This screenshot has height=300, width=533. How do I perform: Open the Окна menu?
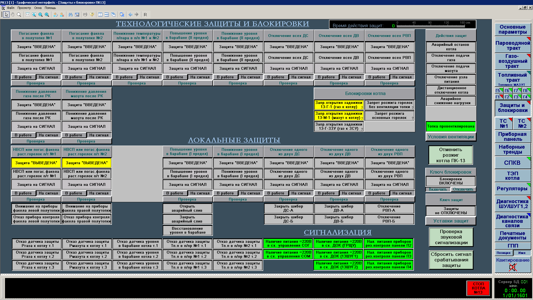click(x=38, y=8)
